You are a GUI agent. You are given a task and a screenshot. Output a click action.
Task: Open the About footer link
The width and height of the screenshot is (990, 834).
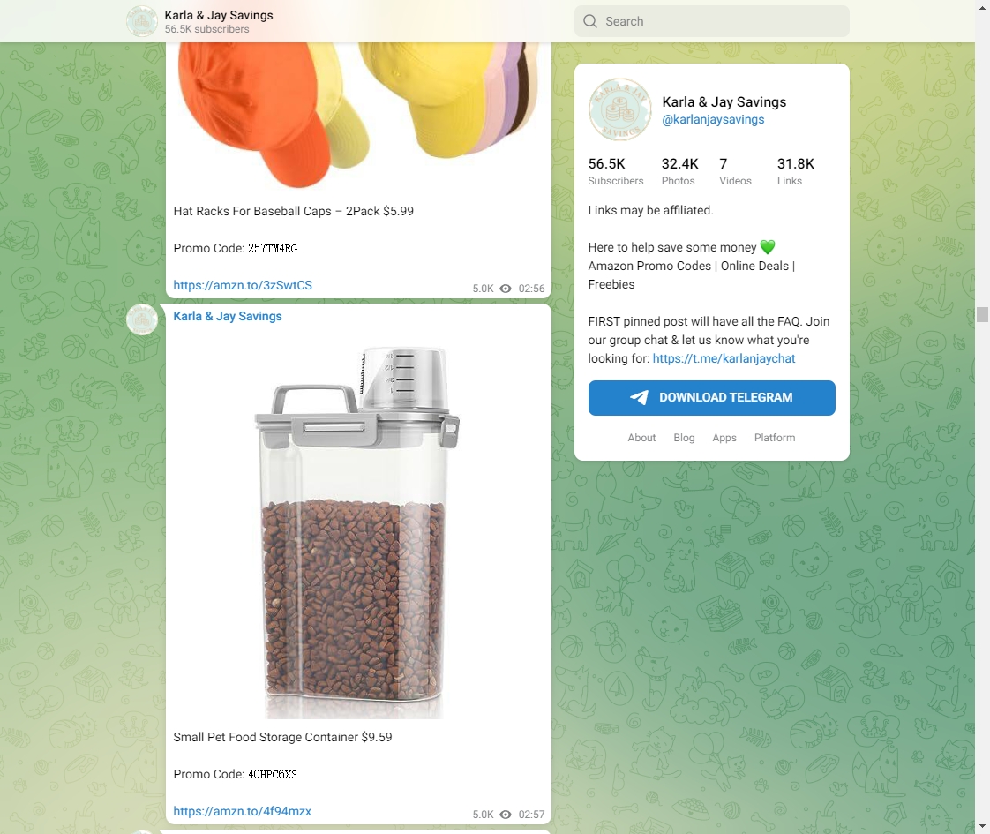pos(641,438)
